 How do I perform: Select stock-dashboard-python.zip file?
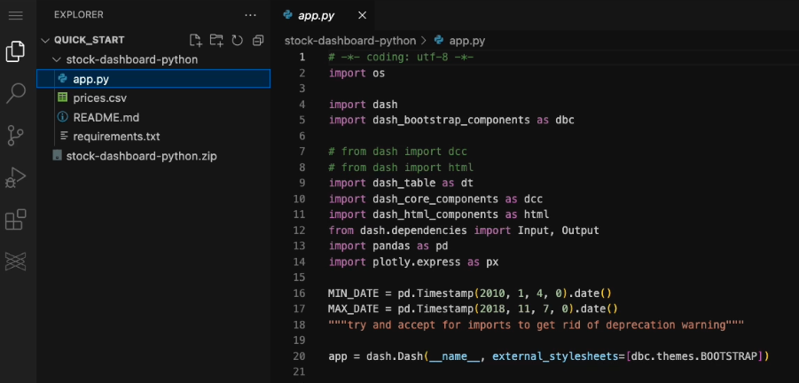(141, 156)
